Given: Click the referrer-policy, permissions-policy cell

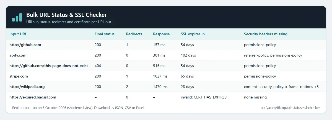Looking at the screenshot, I should (273, 55).
